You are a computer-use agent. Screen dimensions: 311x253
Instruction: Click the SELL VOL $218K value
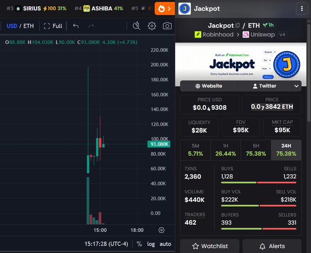coord(289,199)
